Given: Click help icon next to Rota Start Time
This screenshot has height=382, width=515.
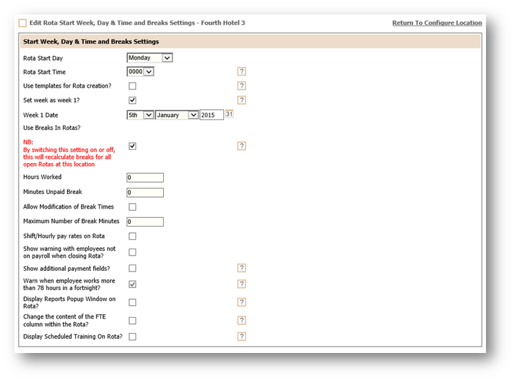Looking at the screenshot, I should (242, 71).
